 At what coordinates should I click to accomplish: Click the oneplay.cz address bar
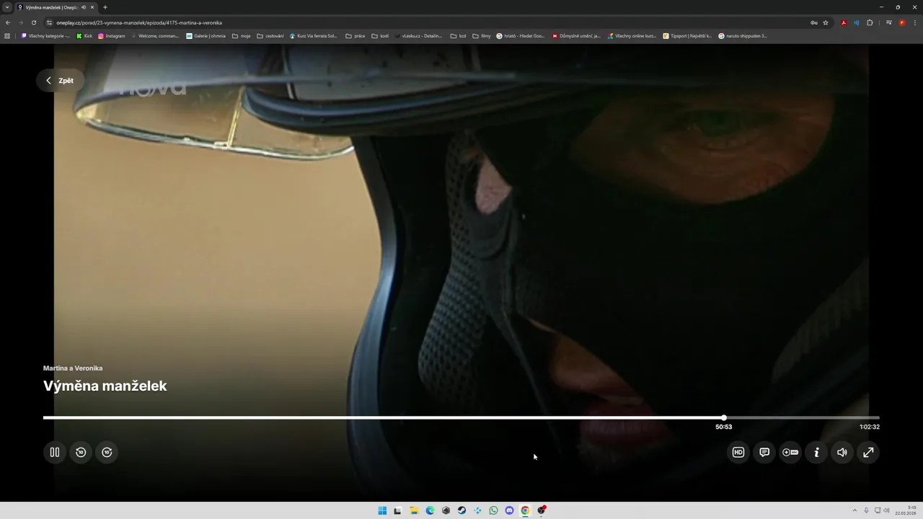425,22
